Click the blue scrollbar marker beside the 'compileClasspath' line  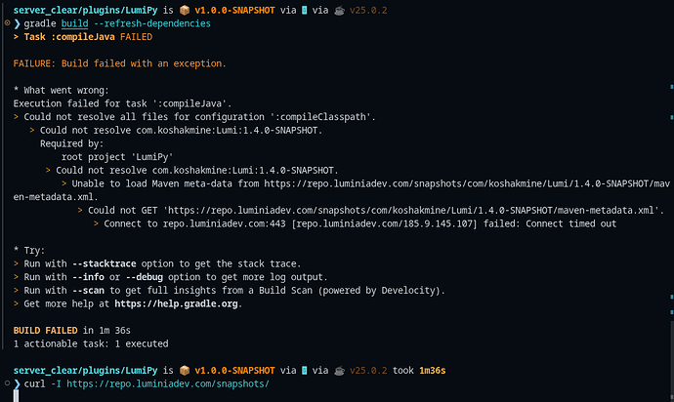pos(672,117)
